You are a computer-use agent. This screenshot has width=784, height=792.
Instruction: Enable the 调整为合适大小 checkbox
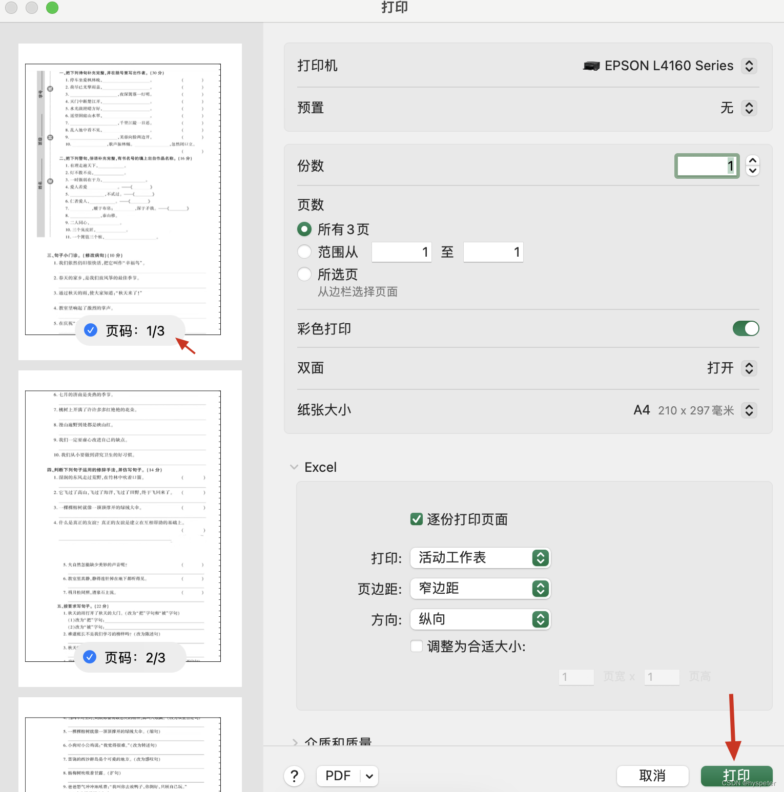tap(417, 646)
